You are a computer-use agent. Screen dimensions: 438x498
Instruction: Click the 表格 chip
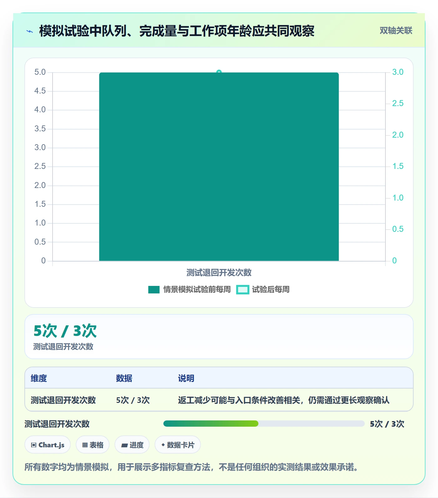(93, 445)
